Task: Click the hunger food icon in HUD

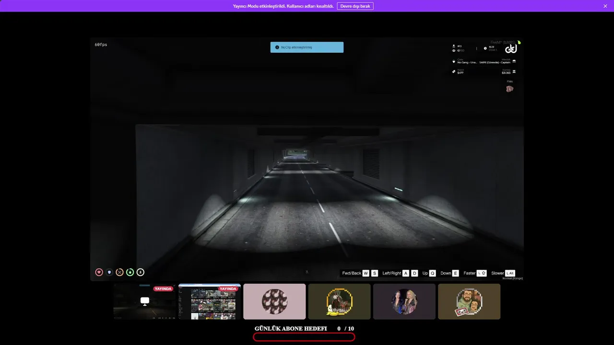Action: tap(120, 272)
